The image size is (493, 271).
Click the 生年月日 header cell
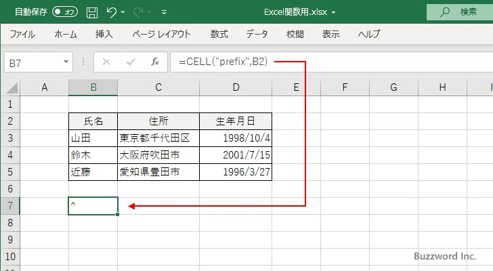[236, 121]
